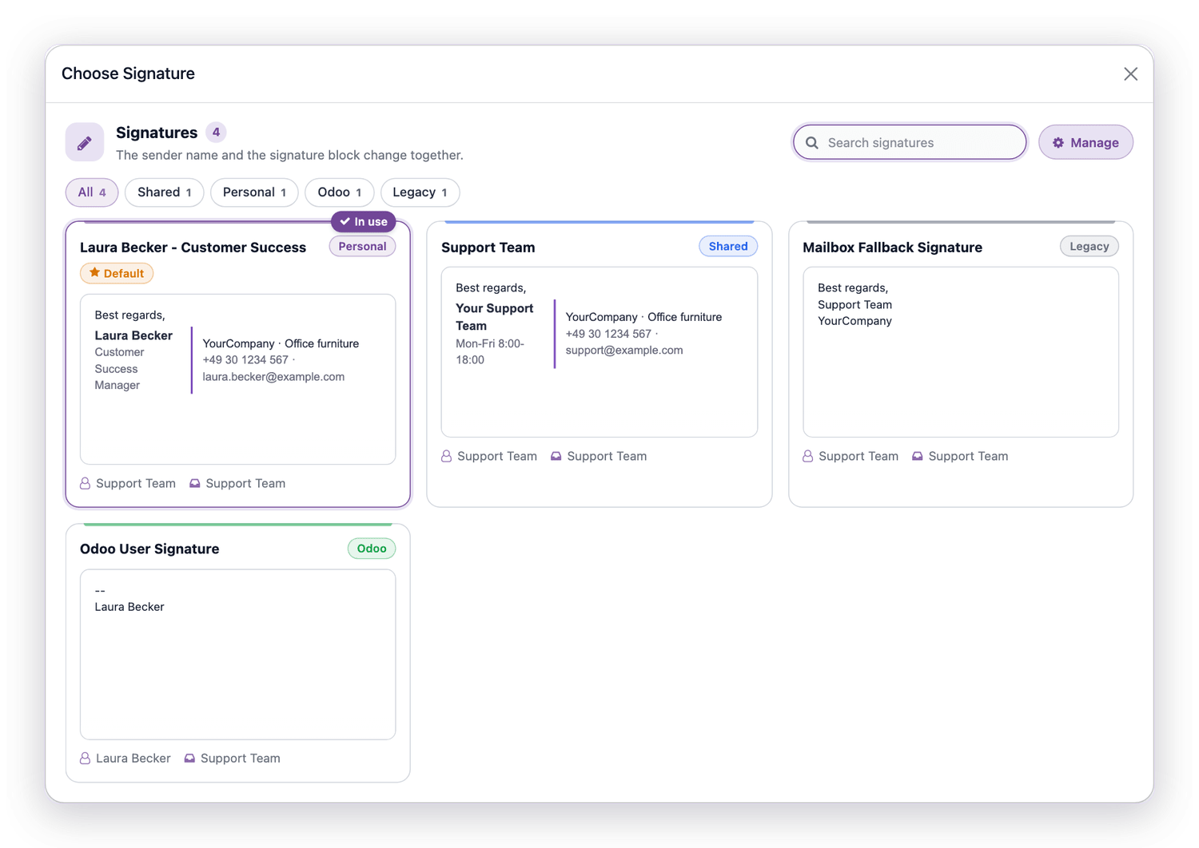Focus the Search signatures field
1199x848 pixels.
pos(910,143)
